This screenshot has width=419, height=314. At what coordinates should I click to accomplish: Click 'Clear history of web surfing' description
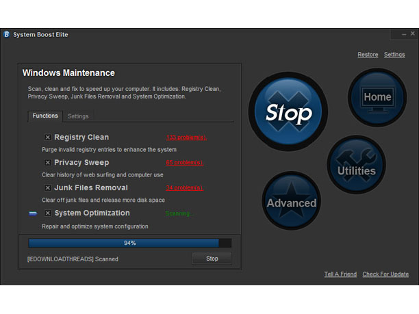coord(102,175)
